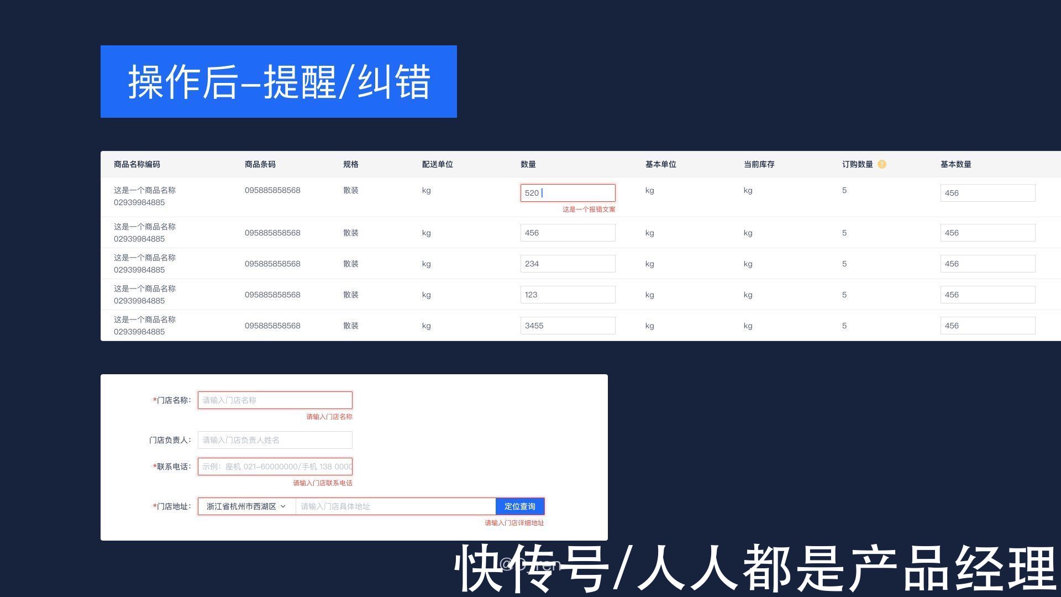
Task: Click the 商品条码 column header
Action: click(260, 164)
